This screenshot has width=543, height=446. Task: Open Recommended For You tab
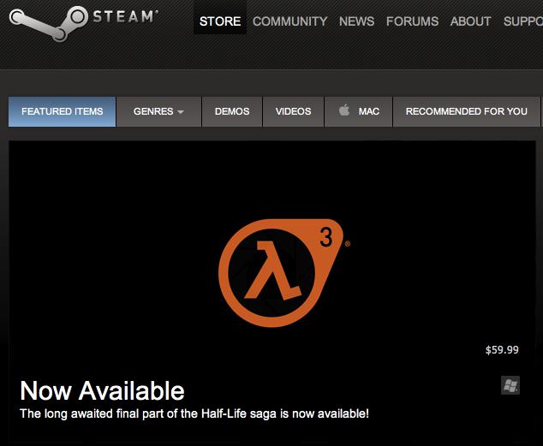(467, 111)
